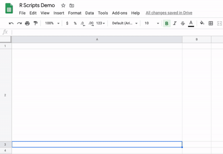
Task: Click All changes saved in Drive link
Action: (169, 13)
